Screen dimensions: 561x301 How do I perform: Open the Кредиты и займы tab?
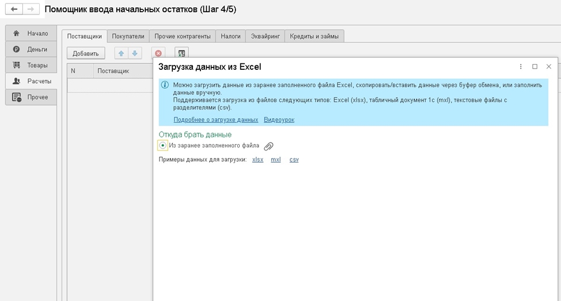(314, 36)
